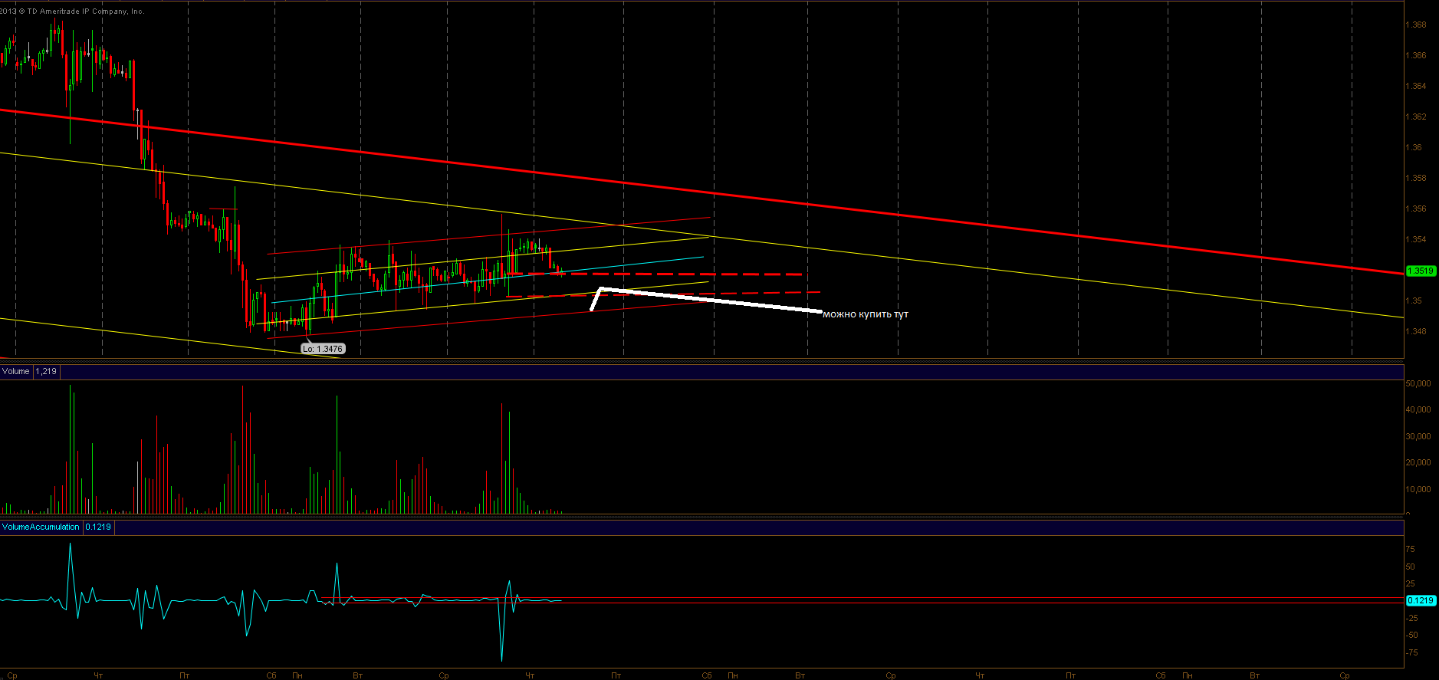Image resolution: width=1439 pixels, height=680 pixels.
Task: Click the 30,000 volume axis label
Action: pyautogui.click(x=1418, y=436)
